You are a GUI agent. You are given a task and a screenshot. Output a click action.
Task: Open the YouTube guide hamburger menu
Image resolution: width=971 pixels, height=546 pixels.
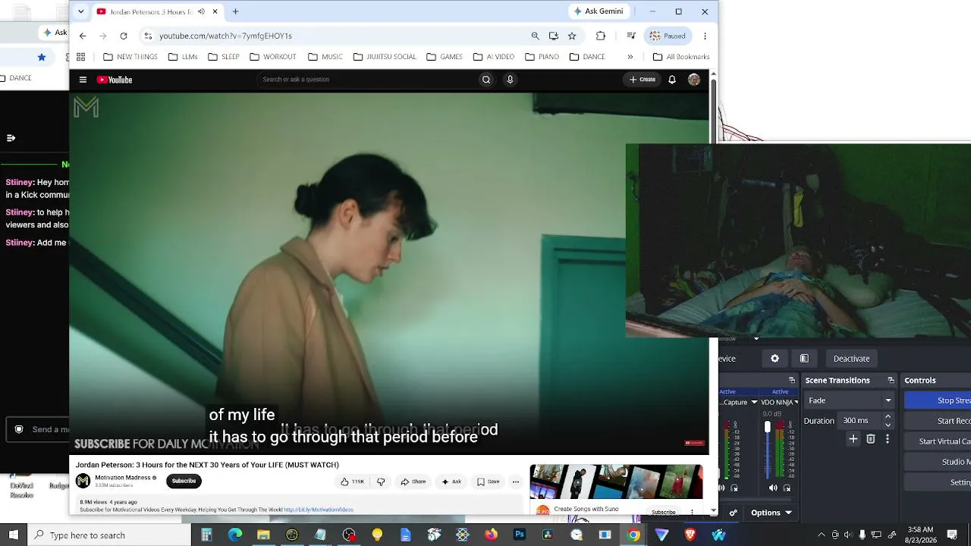(x=83, y=80)
